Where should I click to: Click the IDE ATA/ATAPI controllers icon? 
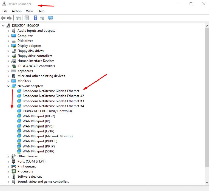14,66
